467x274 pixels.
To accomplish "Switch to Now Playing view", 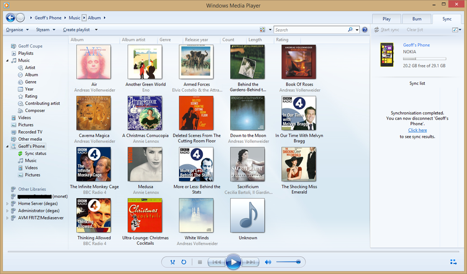I will 453,262.
